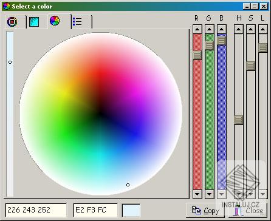Image resolution: width=271 pixels, height=221 pixels.
Task: Click the Copy button
Action: click(x=205, y=211)
